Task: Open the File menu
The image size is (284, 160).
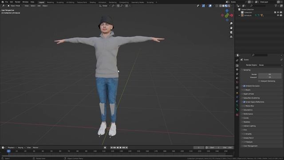Action: coord(7,2)
